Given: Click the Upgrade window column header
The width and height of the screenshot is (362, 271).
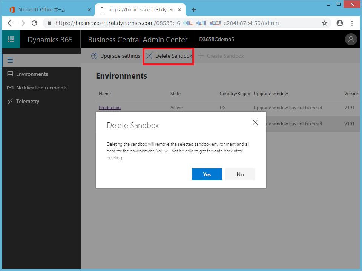Looking at the screenshot, I should (x=271, y=94).
